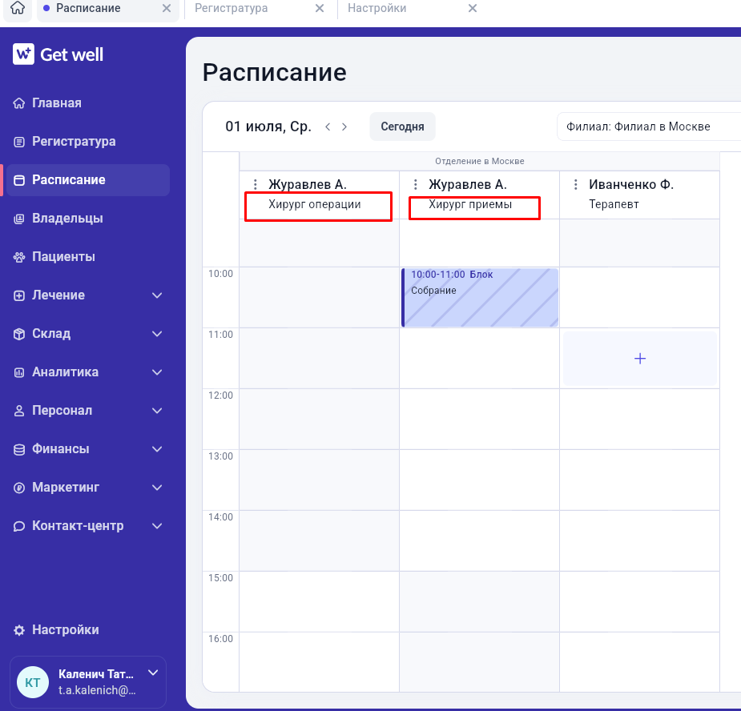Go to the previous day arrow

coord(328,127)
